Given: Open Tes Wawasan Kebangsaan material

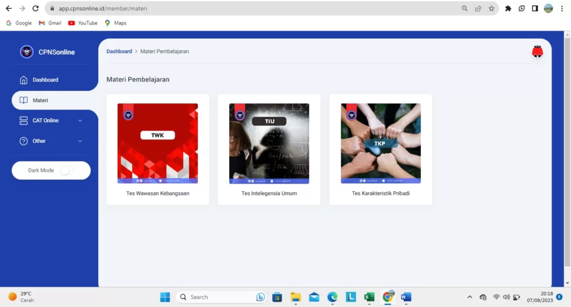Looking at the screenshot, I should [157, 194].
